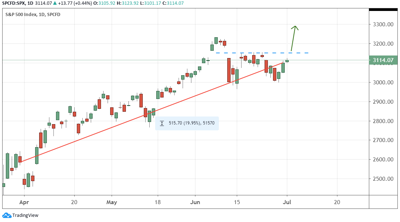Click the 3114.07 current price label
This screenshot has width=400, height=222.
click(x=383, y=60)
